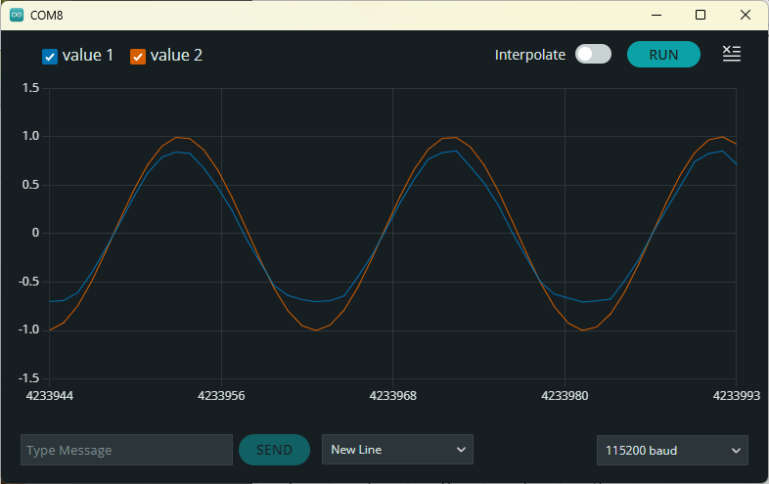The height and width of the screenshot is (484, 769).
Task: Uncheck the blue value 1 checkbox
Action: pyautogui.click(x=50, y=57)
